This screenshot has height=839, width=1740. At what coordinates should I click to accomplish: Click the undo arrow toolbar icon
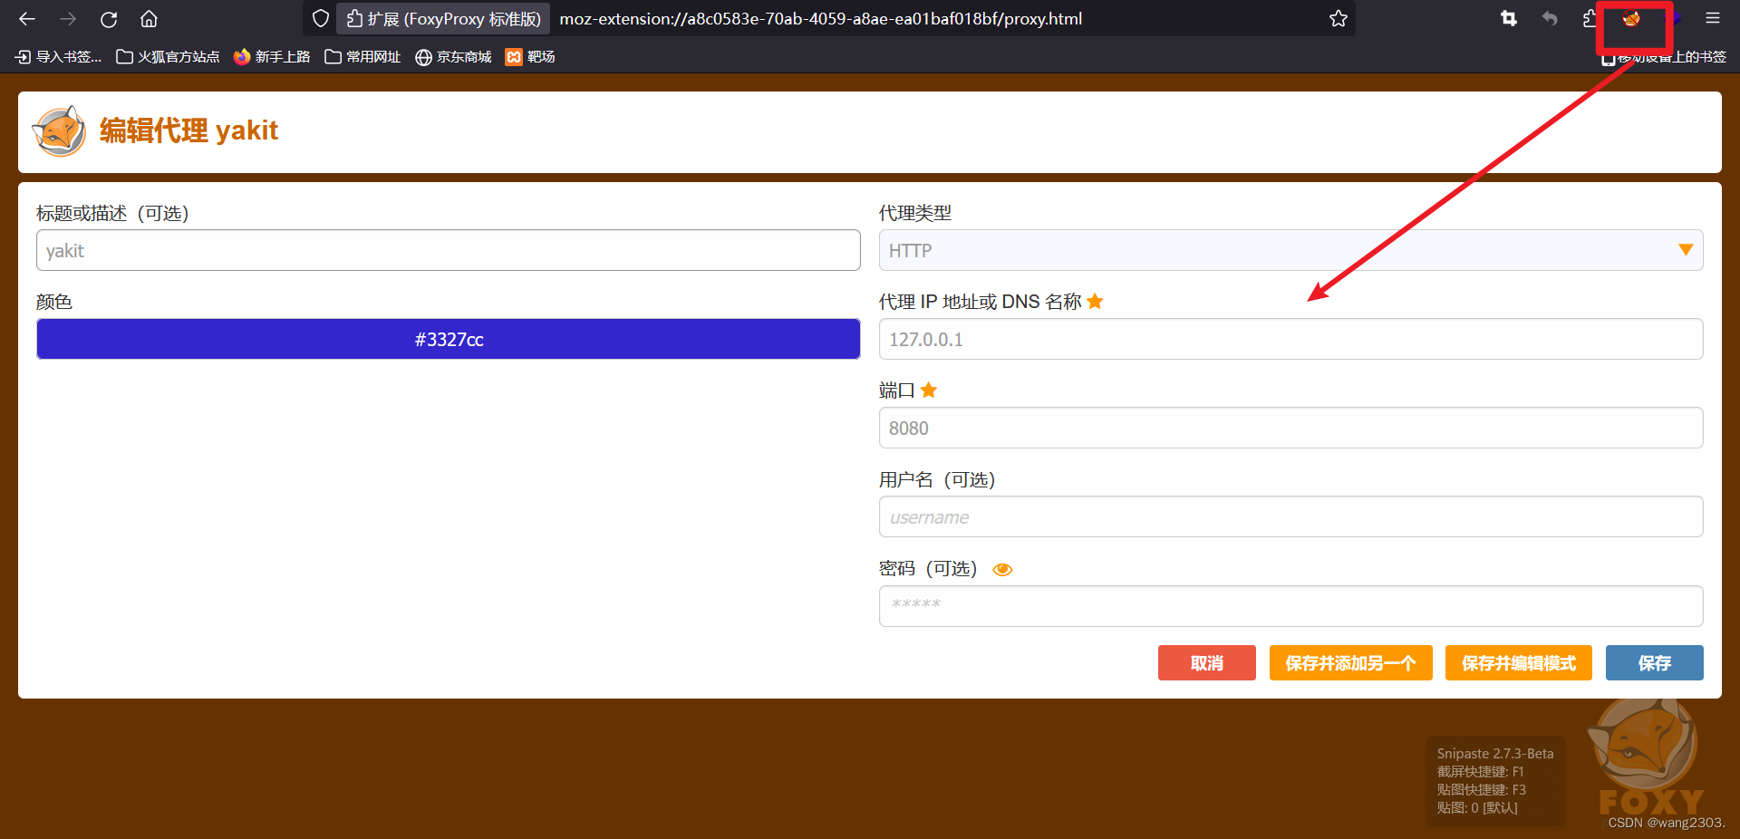click(1550, 18)
